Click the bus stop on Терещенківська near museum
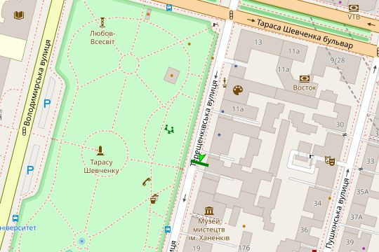This screenshot has width=379, height=252. tap(168, 229)
